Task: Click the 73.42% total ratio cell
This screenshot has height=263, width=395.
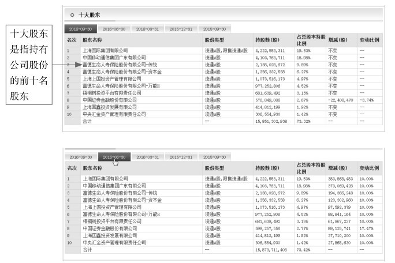Action: point(304,250)
